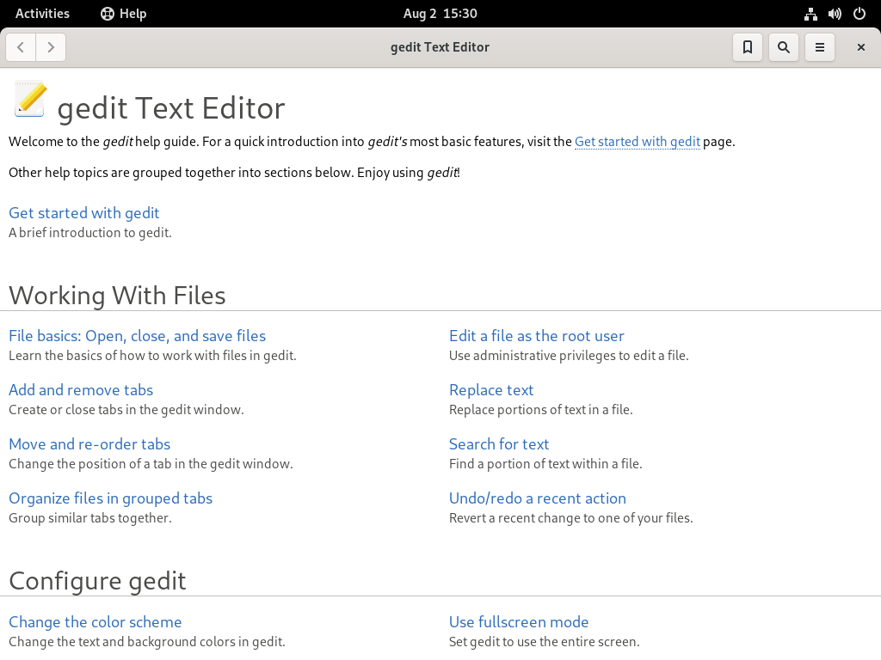Image resolution: width=881 pixels, height=660 pixels.
Task: Click the 'gedit Text Editor' window title in header bar
Action: tap(440, 47)
